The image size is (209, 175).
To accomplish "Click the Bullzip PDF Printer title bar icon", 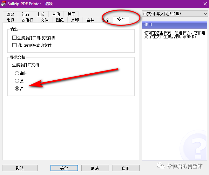I will [x=3, y=3].
